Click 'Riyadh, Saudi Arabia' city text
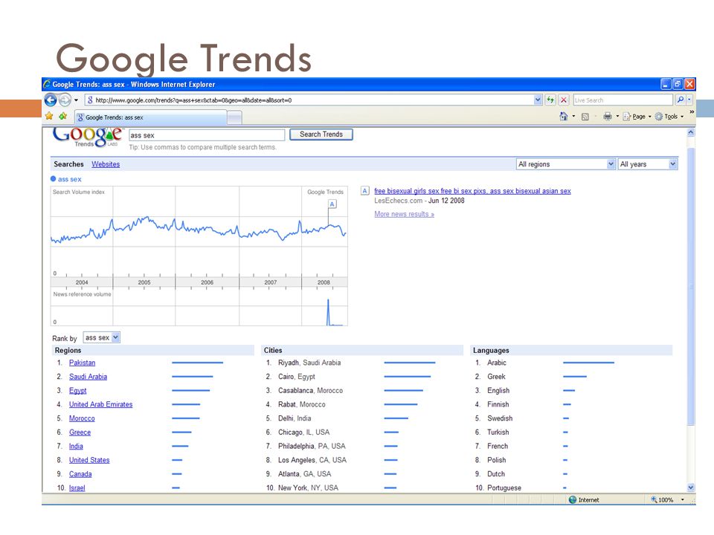 click(x=309, y=363)
